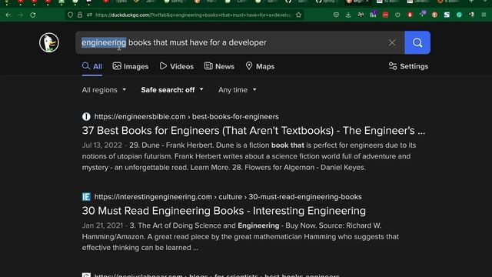Switch to the News tab
Image resolution: width=492 pixels, height=277 pixels.
tap(219, 67)
